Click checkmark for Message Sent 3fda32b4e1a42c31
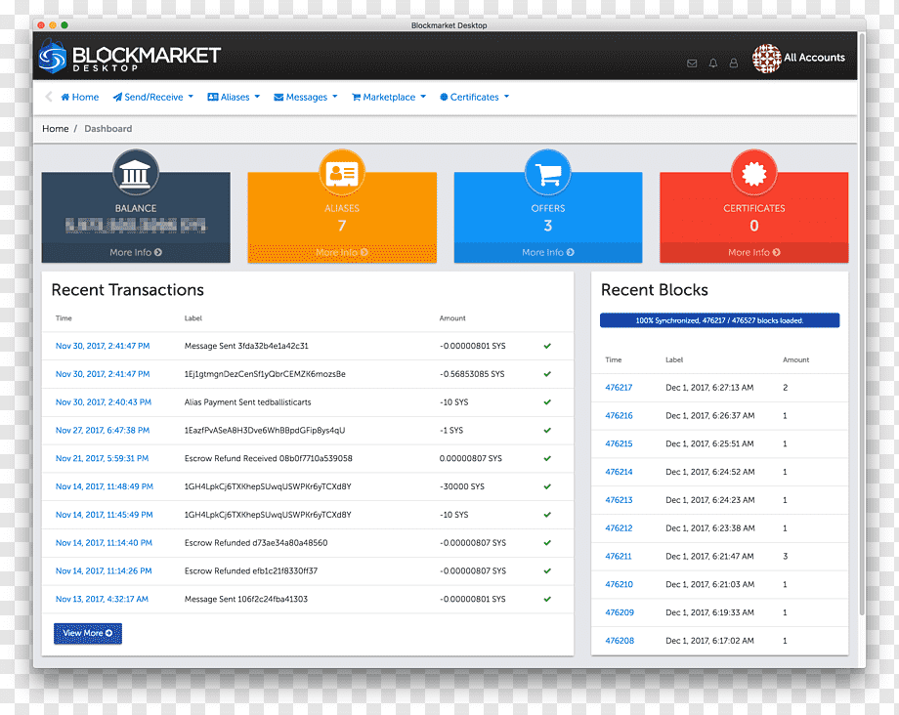This screenshot has height=715, width=899. pos(547,346)
